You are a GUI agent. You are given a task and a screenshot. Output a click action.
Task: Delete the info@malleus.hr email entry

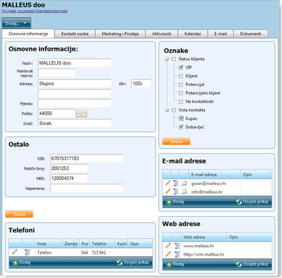pyautogui.click(x=176, y=192)
